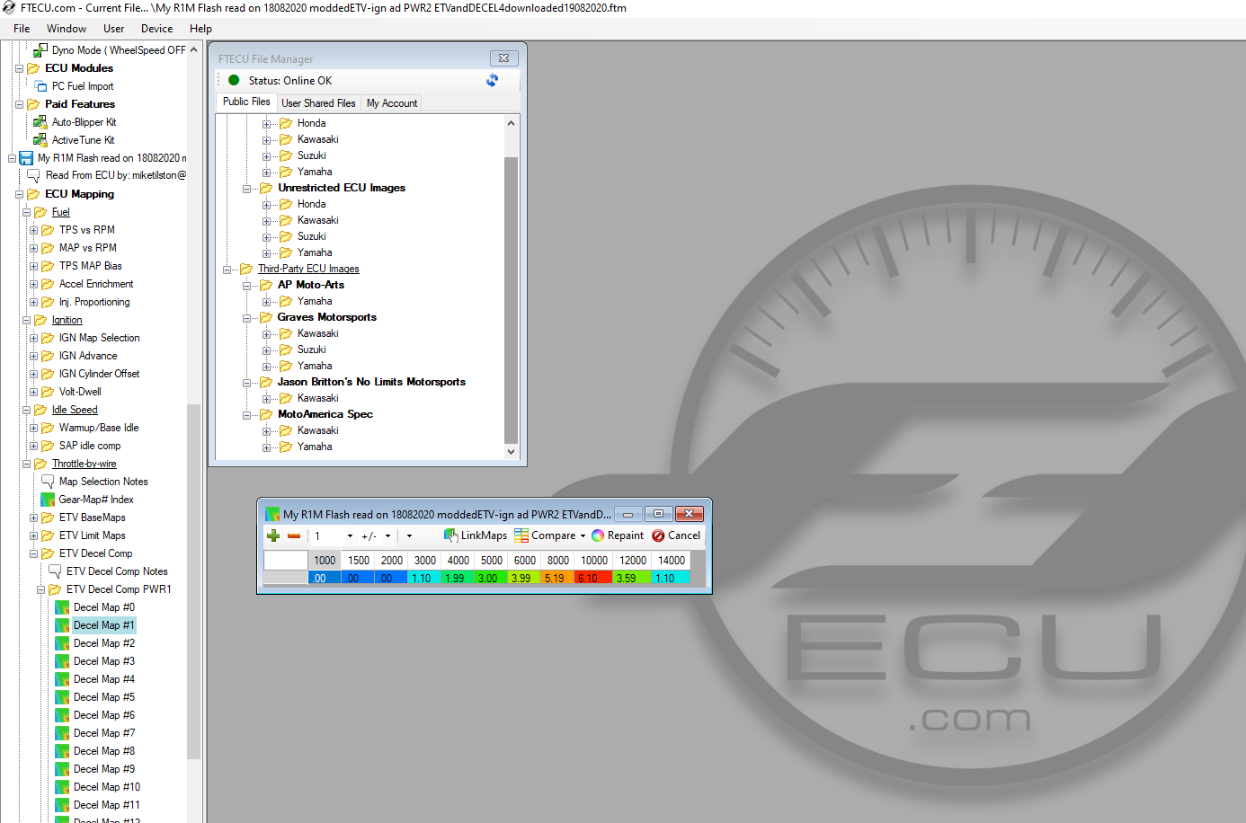
Task: Click the 14000 RPM column header
Action: tap(672, 561)
